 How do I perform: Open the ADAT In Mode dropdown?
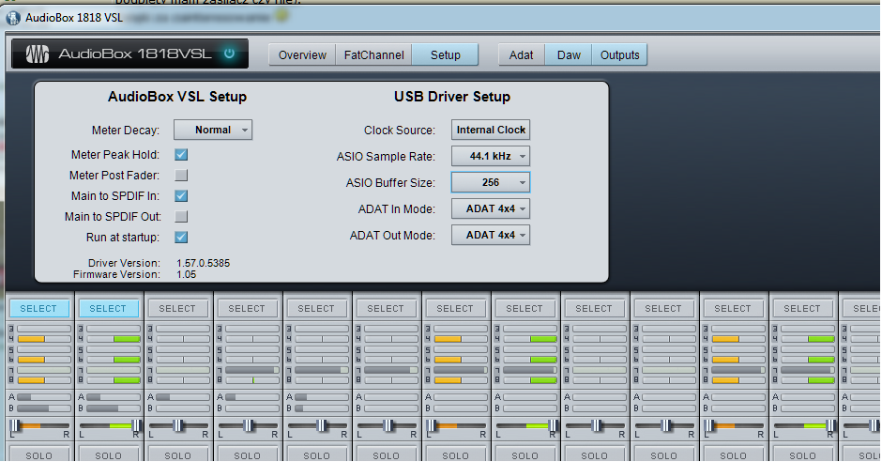click(491, 208)
